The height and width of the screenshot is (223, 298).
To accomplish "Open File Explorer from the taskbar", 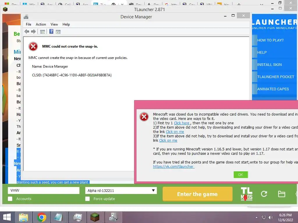I will click(x=24, y=217).
